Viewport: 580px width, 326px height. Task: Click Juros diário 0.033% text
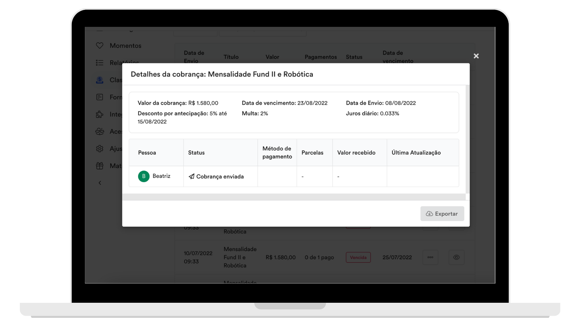point(372,113)
